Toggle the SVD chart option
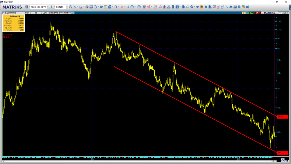This screenshot has height=164, width=291. pos(56,13)
